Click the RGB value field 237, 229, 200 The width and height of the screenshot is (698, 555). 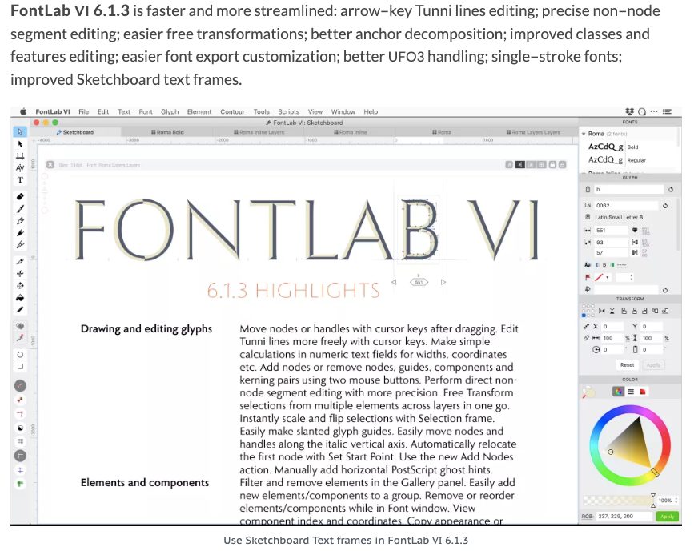pyautogui.click(x=624, y=517)
